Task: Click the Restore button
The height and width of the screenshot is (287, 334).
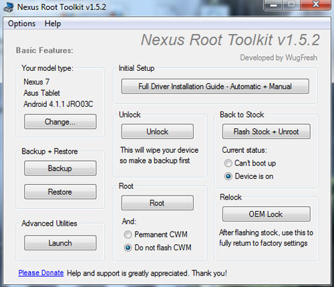Action: pyautogui.click(x=60, y=192)
